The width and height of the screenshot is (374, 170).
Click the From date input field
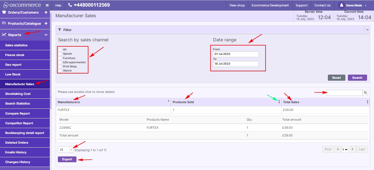click(x=236, y=54)
